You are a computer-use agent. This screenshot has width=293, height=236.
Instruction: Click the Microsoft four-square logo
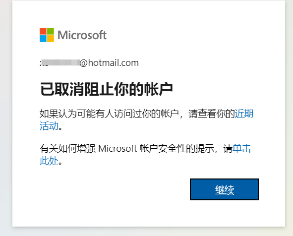pos(47,35)
